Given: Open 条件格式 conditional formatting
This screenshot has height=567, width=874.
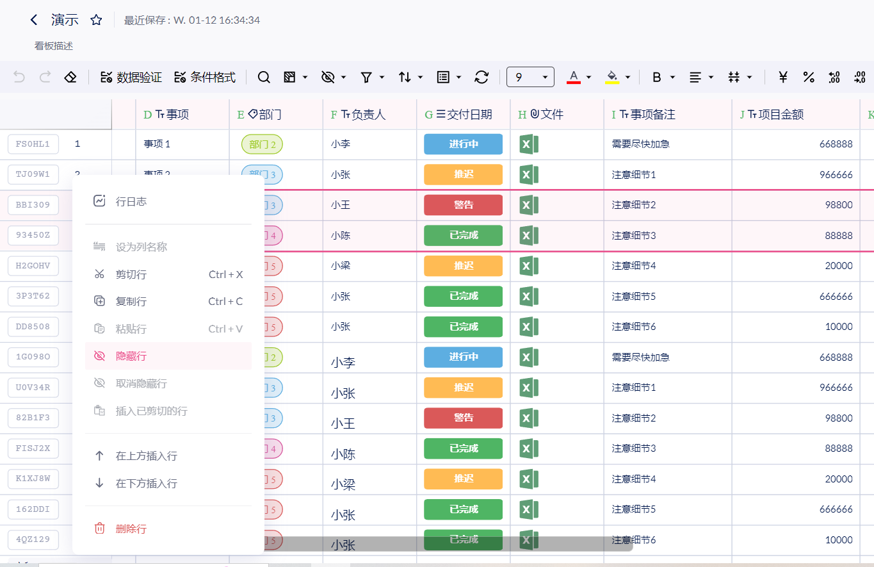Looking at the screenshot, I should click(x=205, y=77).
